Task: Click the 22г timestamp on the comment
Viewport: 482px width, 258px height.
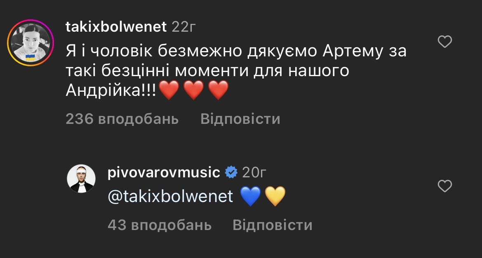Action: click(183, 27)
